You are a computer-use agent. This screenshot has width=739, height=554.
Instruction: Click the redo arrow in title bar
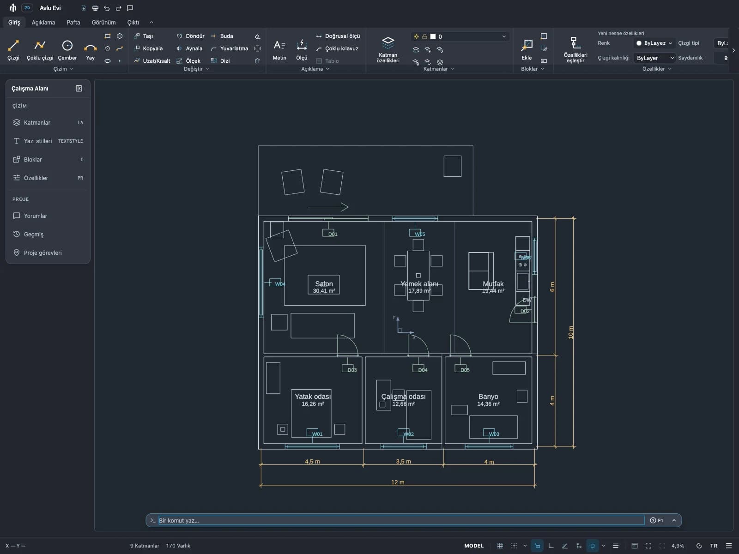(119, 8)
